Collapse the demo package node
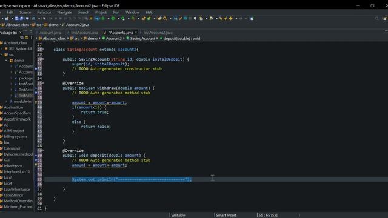 point(6,61)
